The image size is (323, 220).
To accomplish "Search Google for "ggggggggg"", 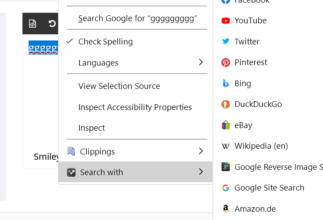I will tap(137, 18).
